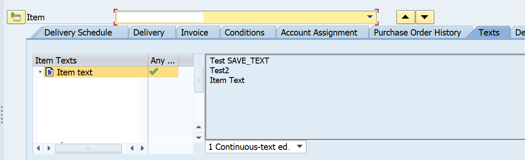Viewport: 525px width, 160px height.
Task: Switch to the Delivery Schedule tab
Action: pyautogui.click(x=78, y=33)
